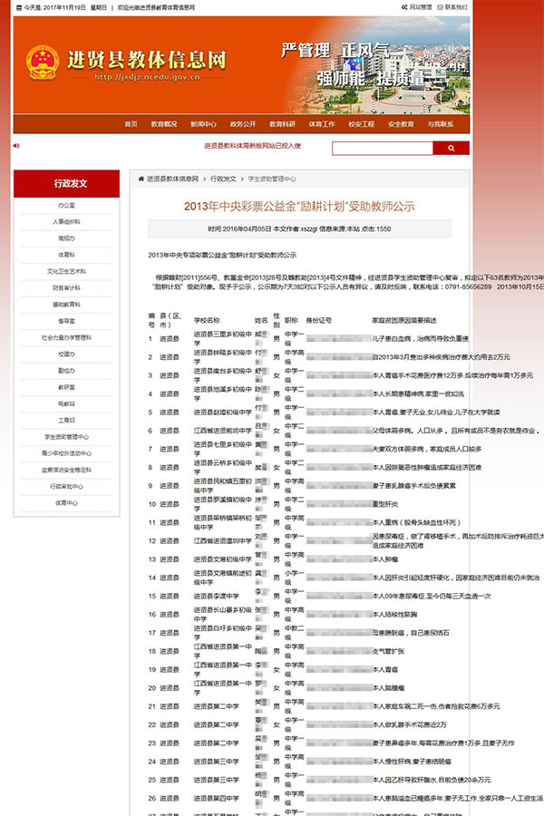This screenshot has height=816, width=544.
Task: Select 工青妇 in the sidebar
Action: point(66,420)
